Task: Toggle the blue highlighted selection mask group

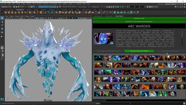Action: tap(47, 7)
